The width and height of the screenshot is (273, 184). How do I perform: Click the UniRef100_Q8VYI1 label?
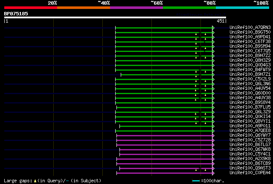(x=250, y=121)
